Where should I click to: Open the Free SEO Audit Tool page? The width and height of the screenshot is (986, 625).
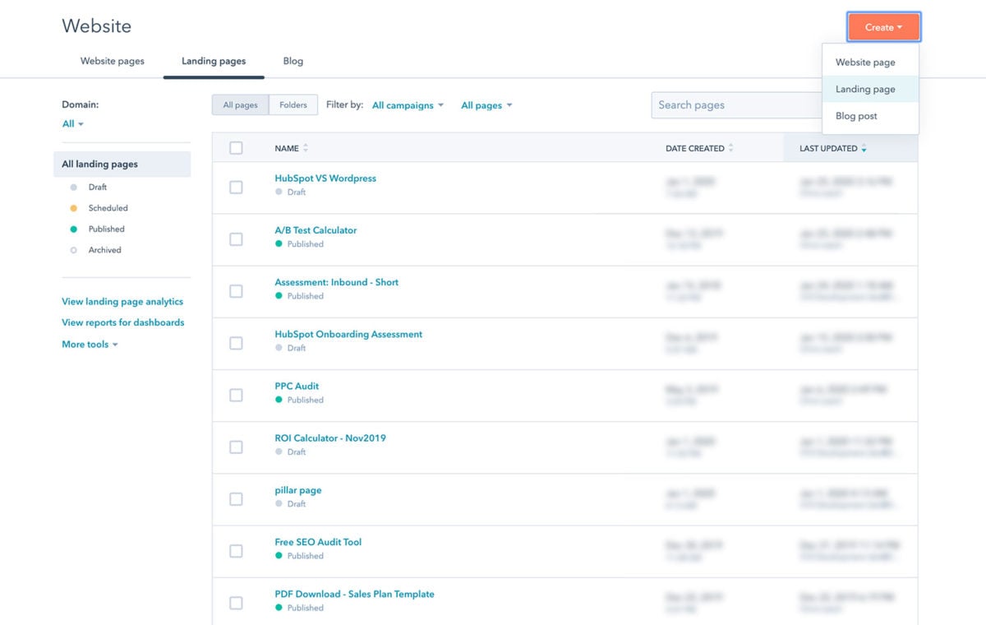pyautogui.click(x=318, y=542)
